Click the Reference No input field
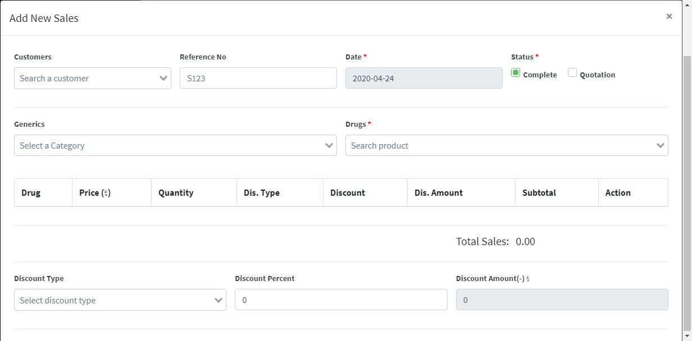 pos(258,79)
